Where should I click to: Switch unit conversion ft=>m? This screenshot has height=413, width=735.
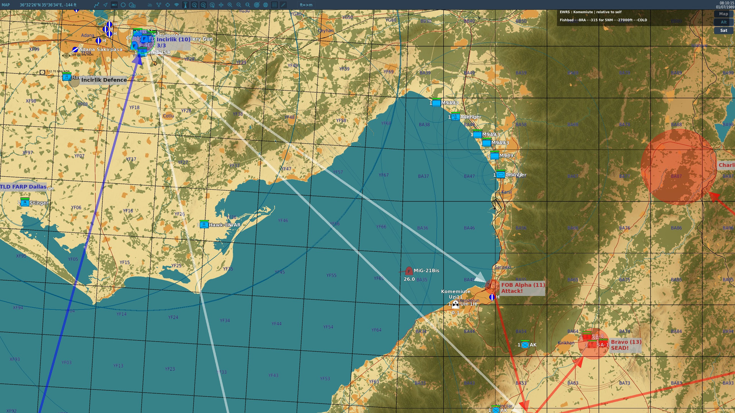point(306,5)
